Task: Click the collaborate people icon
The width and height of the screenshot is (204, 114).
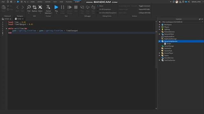Action: pyautogui.click(x=180, y=2)
